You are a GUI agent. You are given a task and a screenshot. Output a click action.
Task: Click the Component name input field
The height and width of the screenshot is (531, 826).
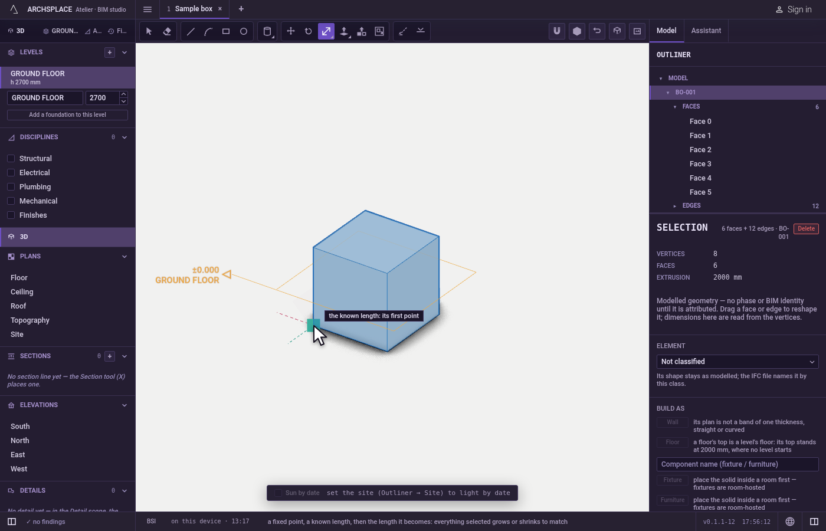(x=737, y=464)
